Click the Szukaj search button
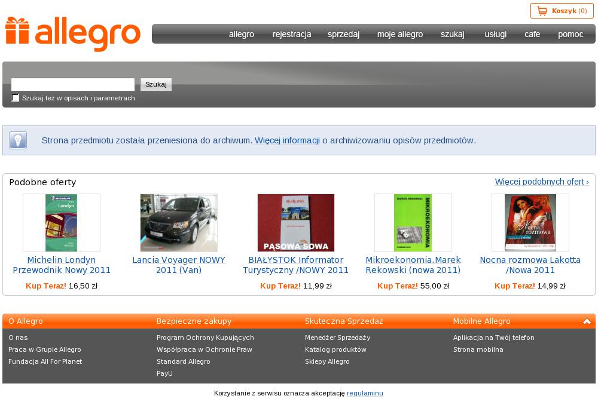Screen dimensions: 598x405 click(156, 84)
